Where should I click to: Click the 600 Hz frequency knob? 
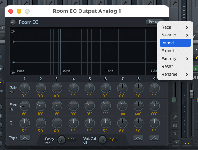(138, 106)
